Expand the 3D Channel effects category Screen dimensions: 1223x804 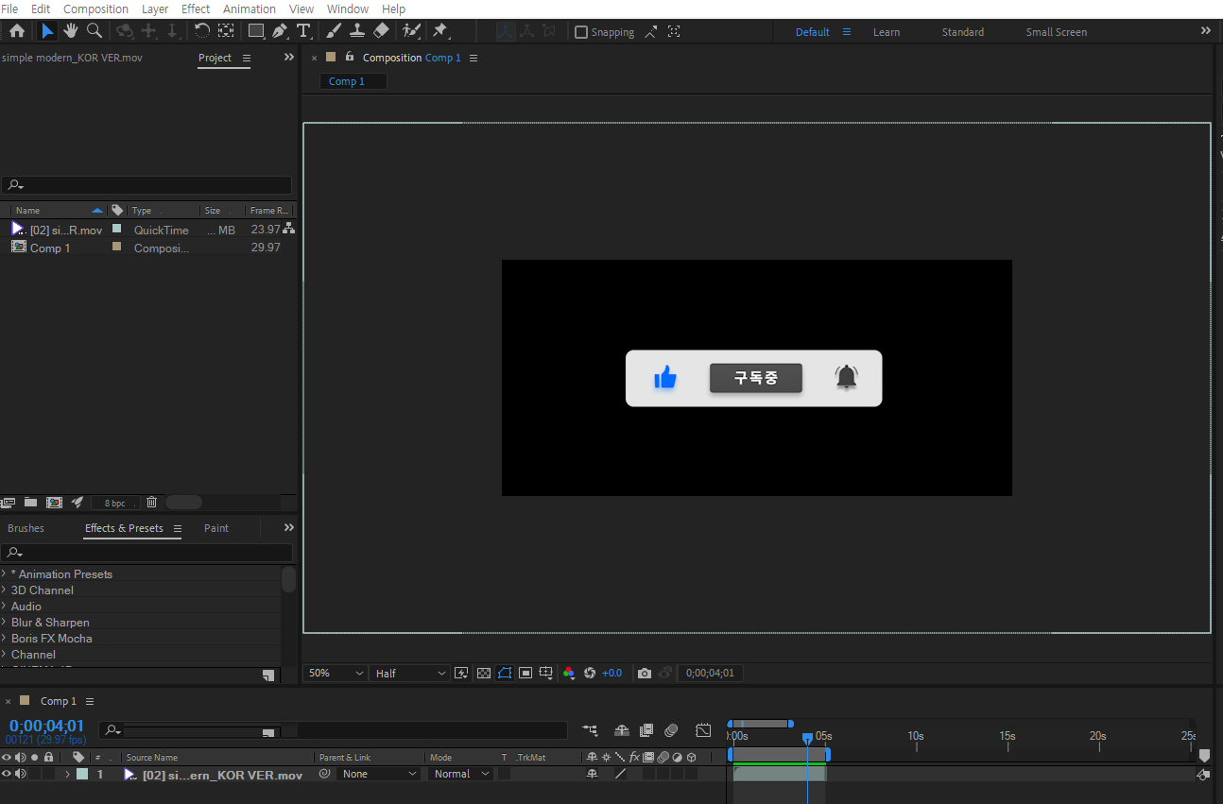click(4, 590)
